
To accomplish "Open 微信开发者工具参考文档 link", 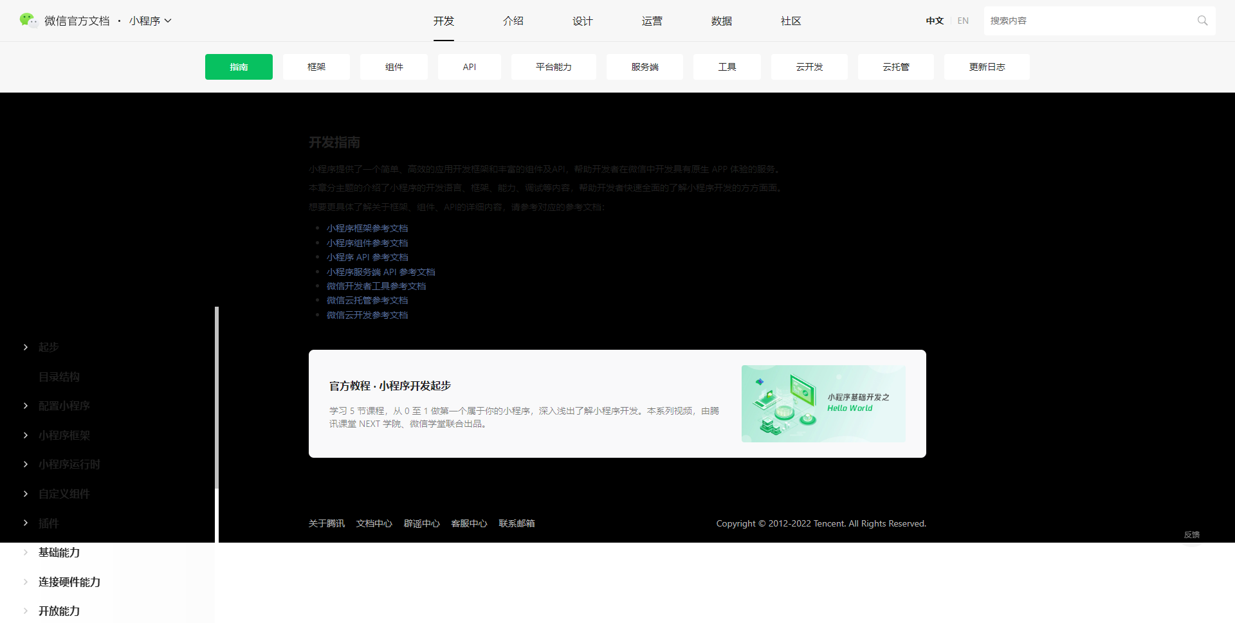I will point(376,286).
